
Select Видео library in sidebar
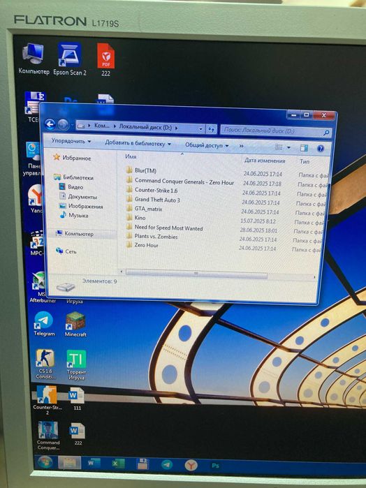pyautogui.click(x=71, y=186)
